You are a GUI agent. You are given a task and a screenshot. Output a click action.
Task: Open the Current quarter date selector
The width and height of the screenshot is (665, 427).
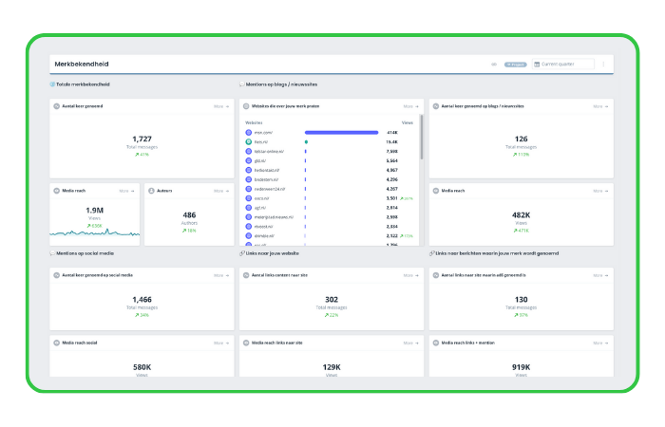point(563,65)
